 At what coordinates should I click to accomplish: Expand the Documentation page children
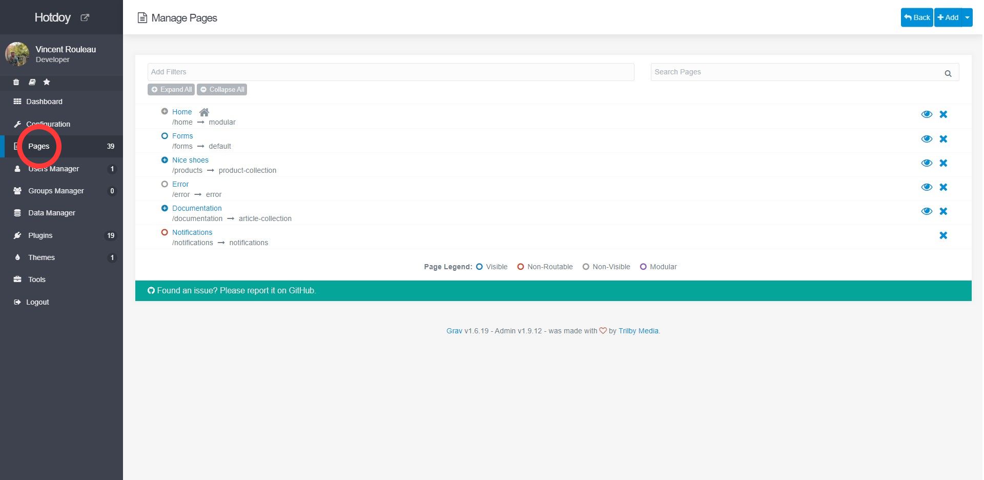[165, 208]
